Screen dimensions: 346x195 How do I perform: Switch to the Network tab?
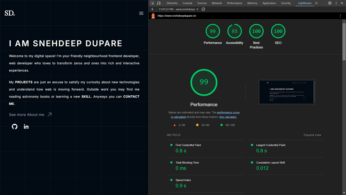[217, 3]
